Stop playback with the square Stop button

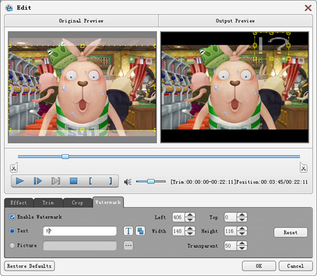(x=73, y=181)
